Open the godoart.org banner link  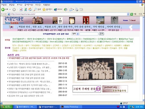click(115, 89)
